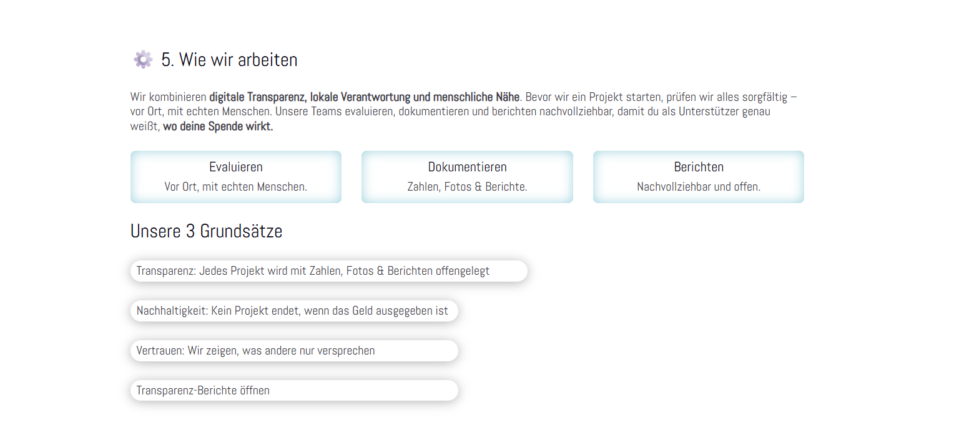Select the "Berichten" card title

pos(699,167)
